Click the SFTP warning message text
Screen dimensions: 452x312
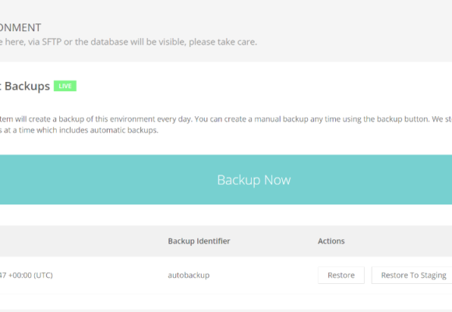click(129, 42)
